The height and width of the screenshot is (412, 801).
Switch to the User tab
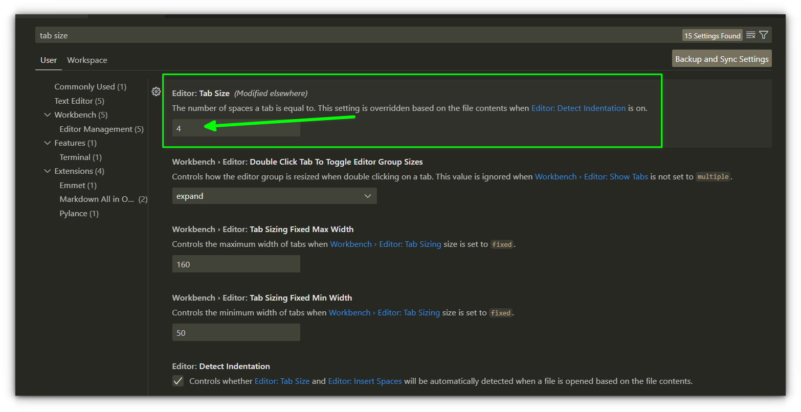tap(48, 60)
